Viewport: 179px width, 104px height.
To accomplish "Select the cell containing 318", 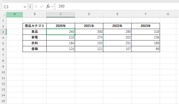I will [146, 32].
